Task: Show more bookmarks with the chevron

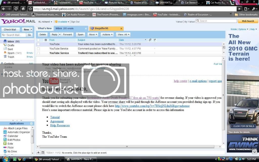Action: point(231,14)
